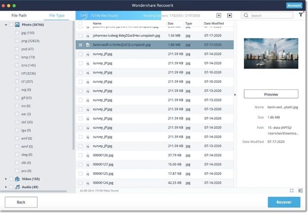Toggle the select-all checkbox in header

80,23
